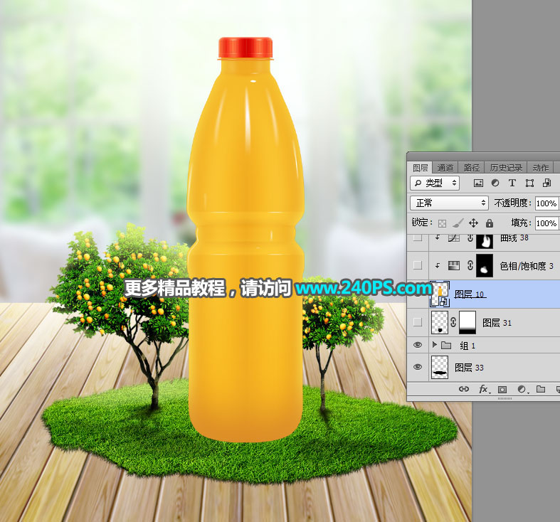Click the 不透明度 opacity value field
Image resolution: width=560 pixels, height=522 pixels.
pyautogui.click(x=546, y=203)
